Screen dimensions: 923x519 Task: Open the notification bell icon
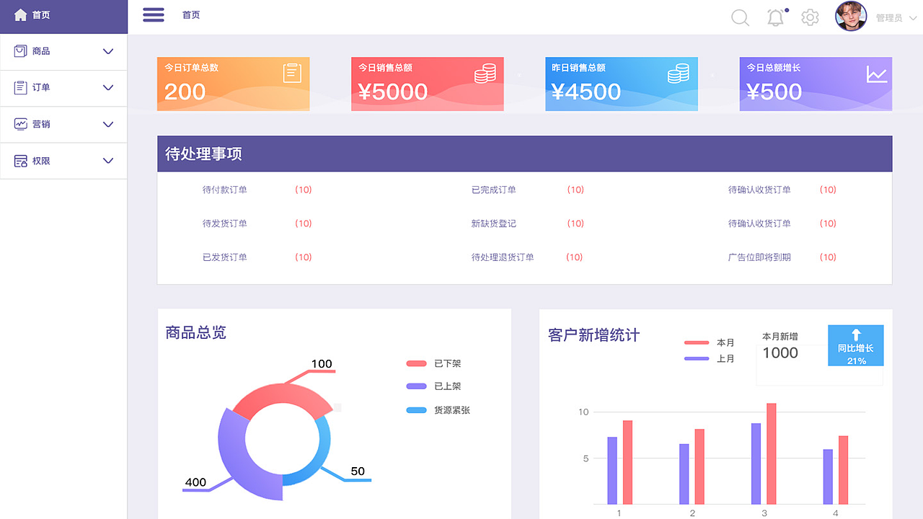point(777,17)
